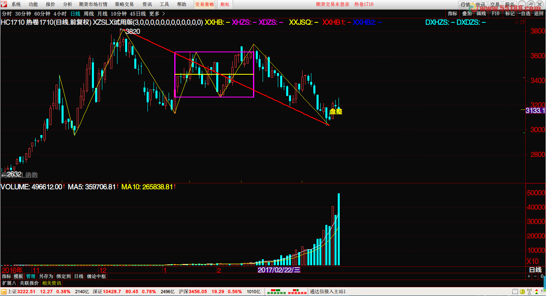Open the 资讯 menu
The image size is (546, 296).
click(x=147, y=4)
